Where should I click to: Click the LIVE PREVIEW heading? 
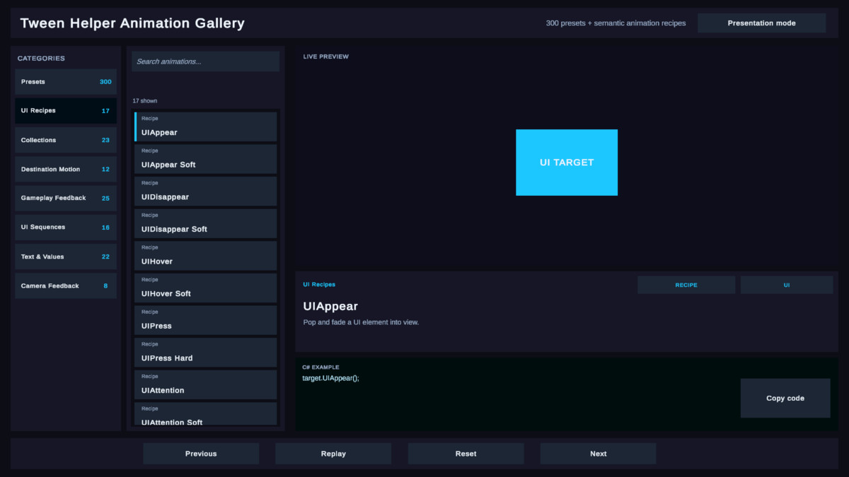click(326, 57)
